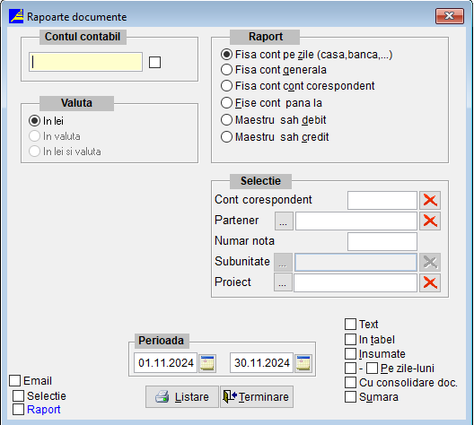
Task: Clear the Cont corespondent field with red X
Action: coord(430,200)
